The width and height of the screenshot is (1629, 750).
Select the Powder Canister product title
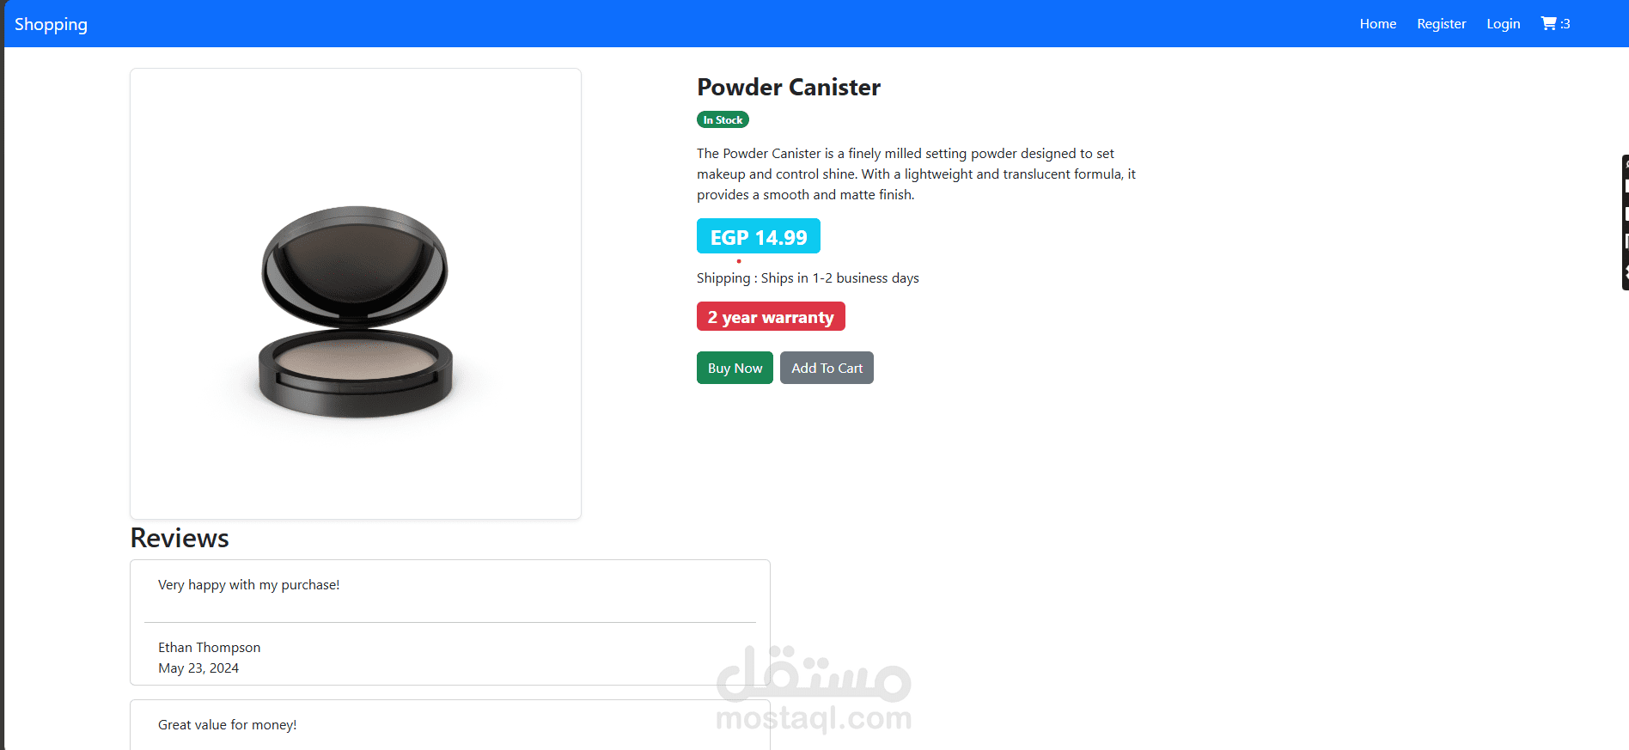(789, 87)
